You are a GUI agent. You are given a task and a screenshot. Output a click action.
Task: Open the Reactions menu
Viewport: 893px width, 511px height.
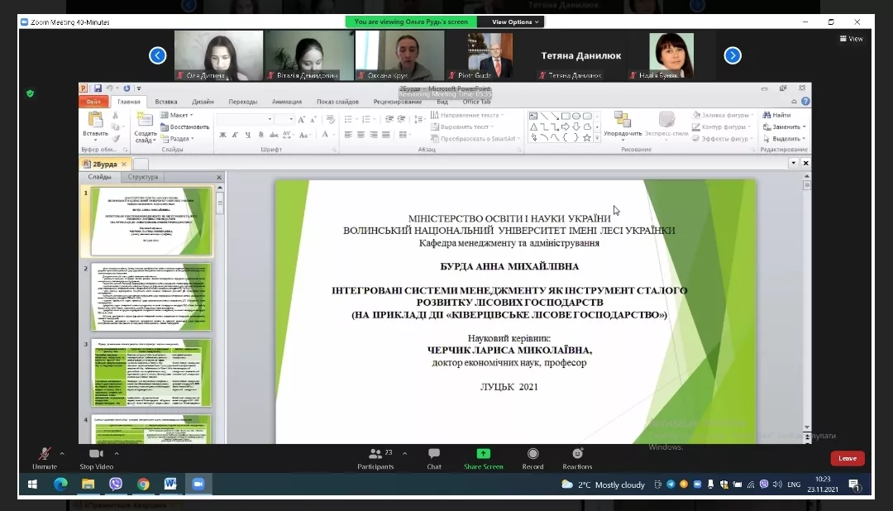click(x=577, y=454)
